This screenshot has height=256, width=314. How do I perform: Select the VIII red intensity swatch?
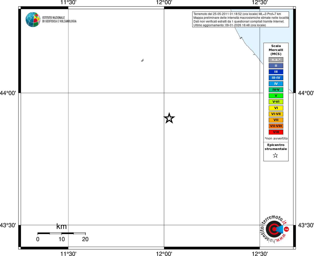[x=276, y=132]
